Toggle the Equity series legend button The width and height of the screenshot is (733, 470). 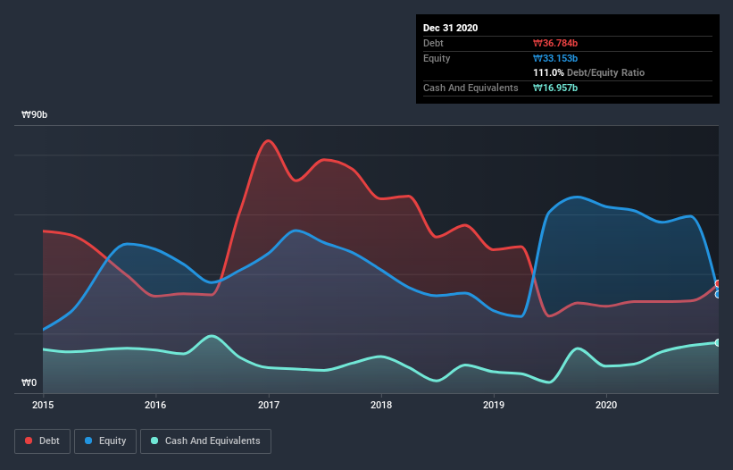pyautogui.click(x=105, y=441)
